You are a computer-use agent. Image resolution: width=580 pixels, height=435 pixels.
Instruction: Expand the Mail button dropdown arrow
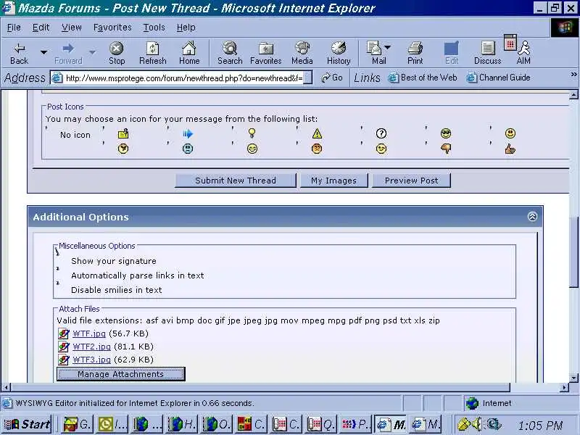coord(391,52)
